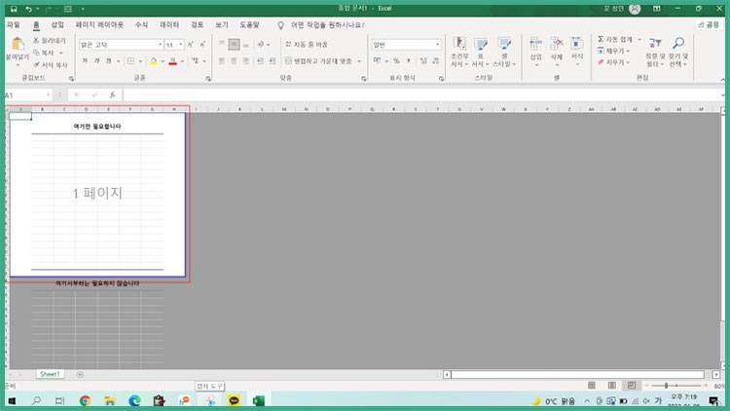Expand the font color dropdown arrow

(182, 61)
